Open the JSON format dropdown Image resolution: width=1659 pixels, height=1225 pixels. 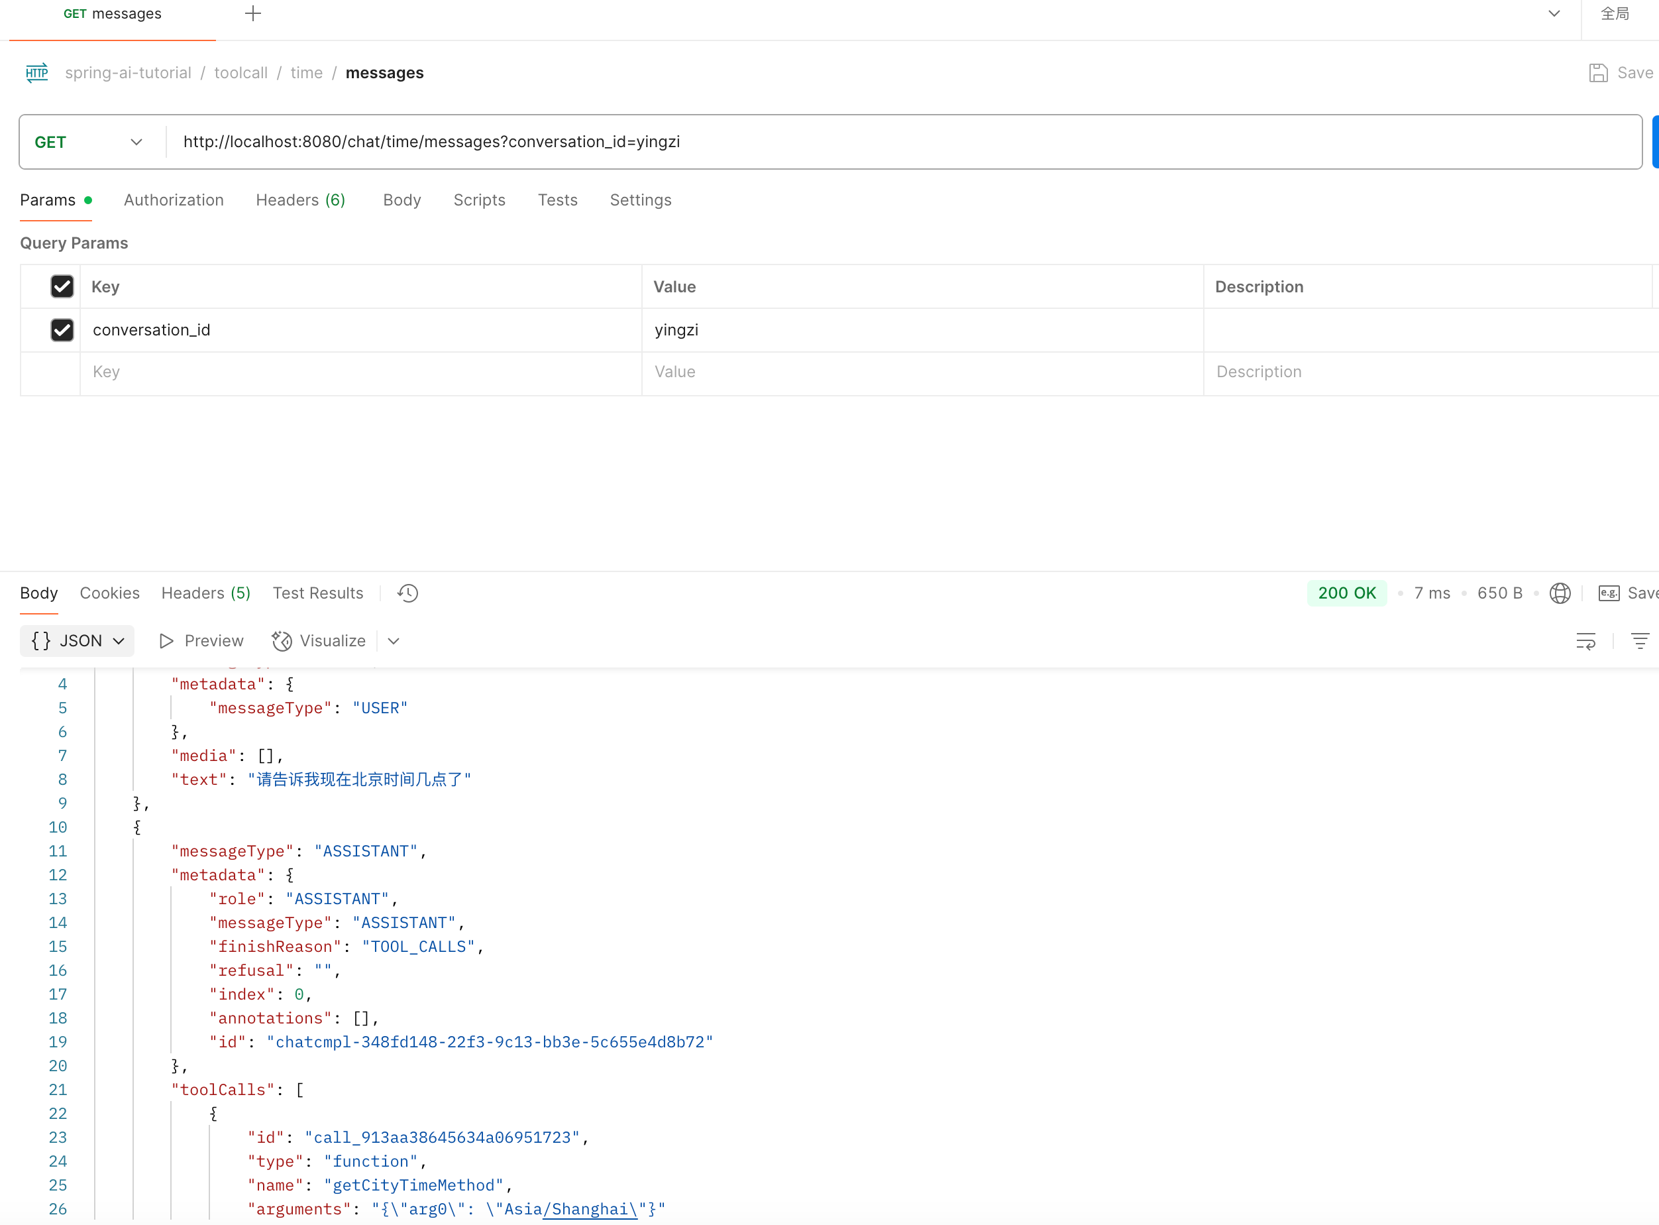tap(77, 642)
